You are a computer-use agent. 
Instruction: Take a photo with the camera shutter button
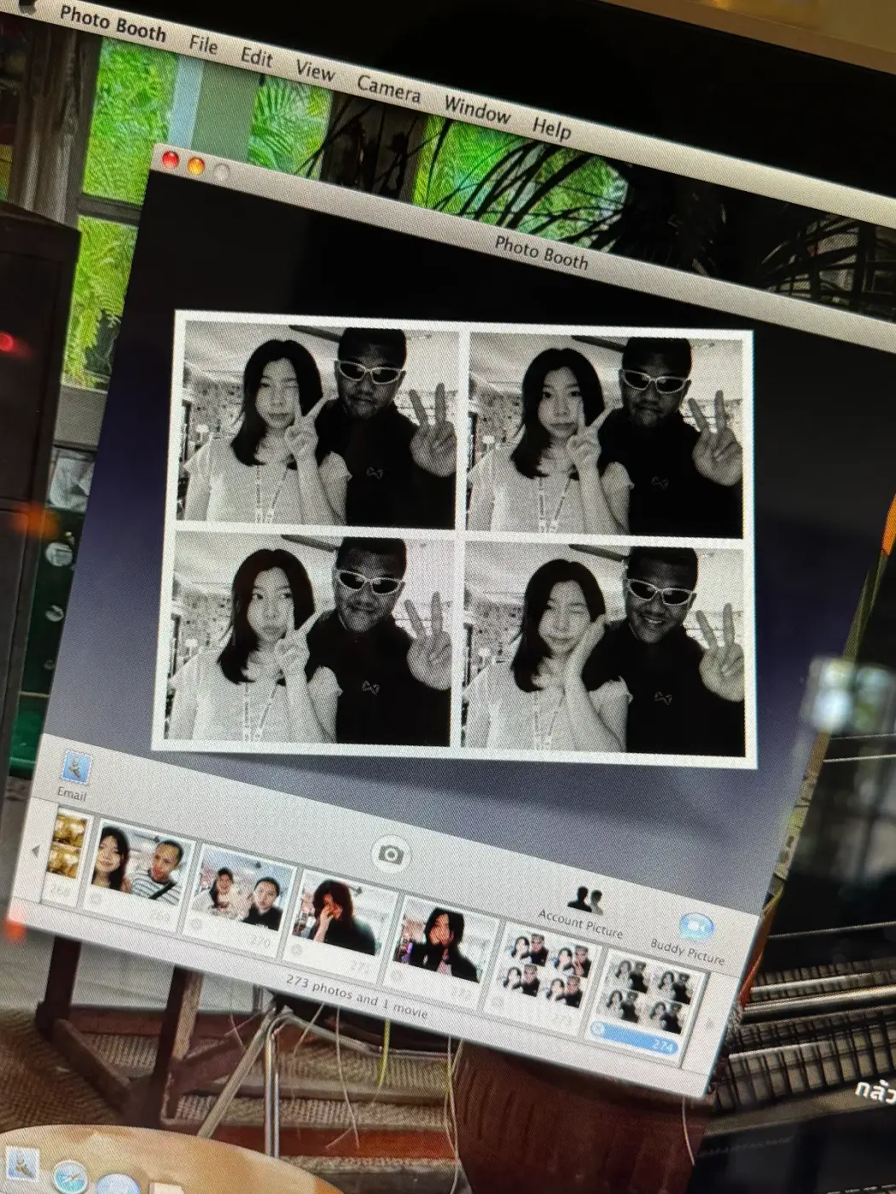[x=391, y=854]
